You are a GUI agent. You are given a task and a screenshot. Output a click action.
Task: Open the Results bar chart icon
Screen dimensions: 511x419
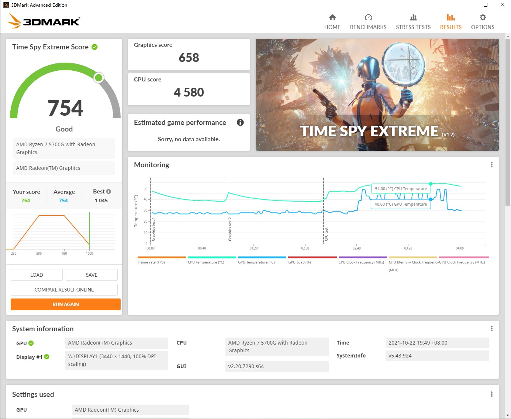[x=451, y=17]
